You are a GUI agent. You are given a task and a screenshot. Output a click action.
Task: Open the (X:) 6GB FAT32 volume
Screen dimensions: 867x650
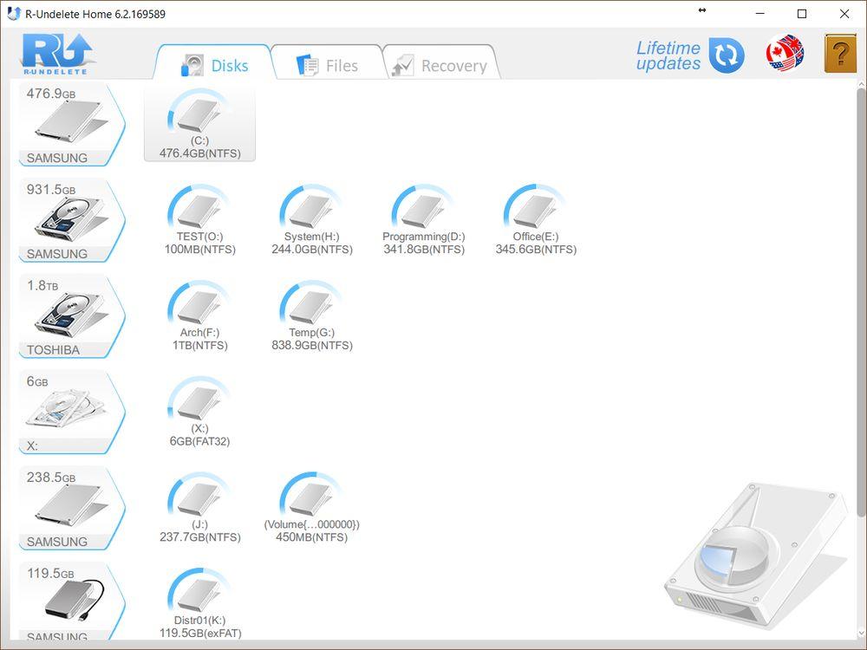[x=199, y=413]
